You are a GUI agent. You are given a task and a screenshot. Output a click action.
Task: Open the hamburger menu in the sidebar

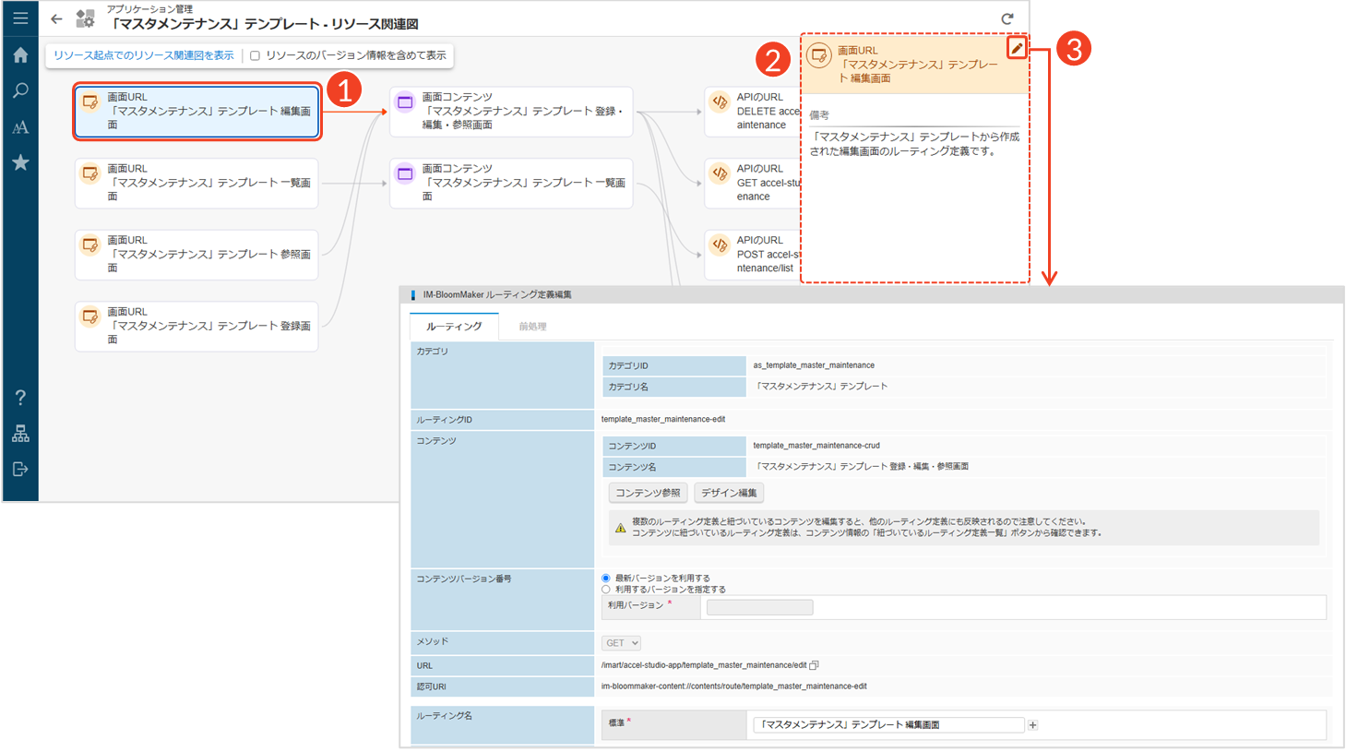(x=20, y=18)
